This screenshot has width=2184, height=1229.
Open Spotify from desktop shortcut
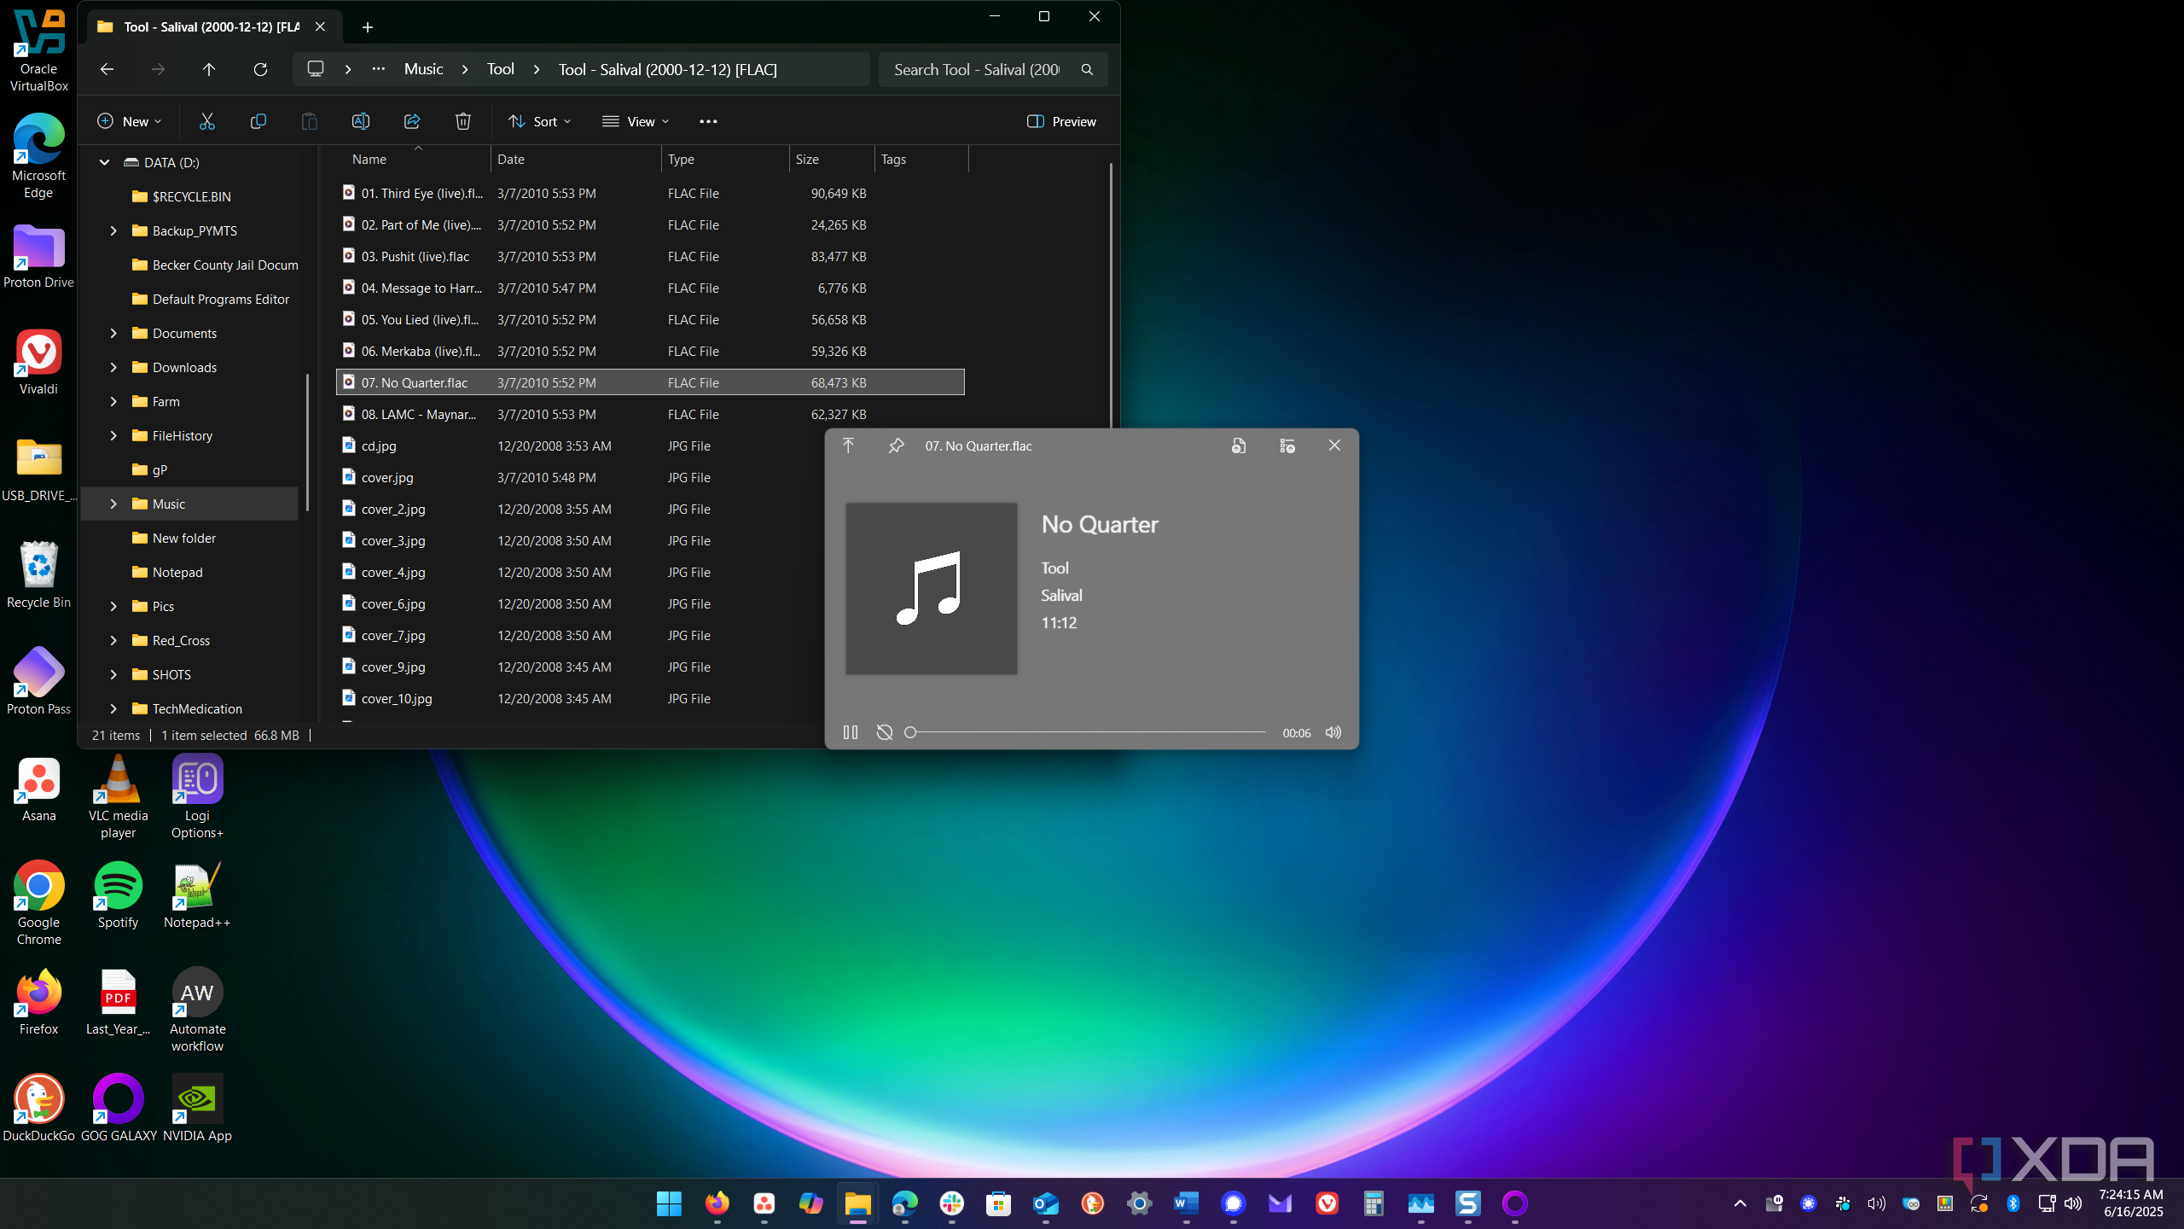tap(118, 894)
